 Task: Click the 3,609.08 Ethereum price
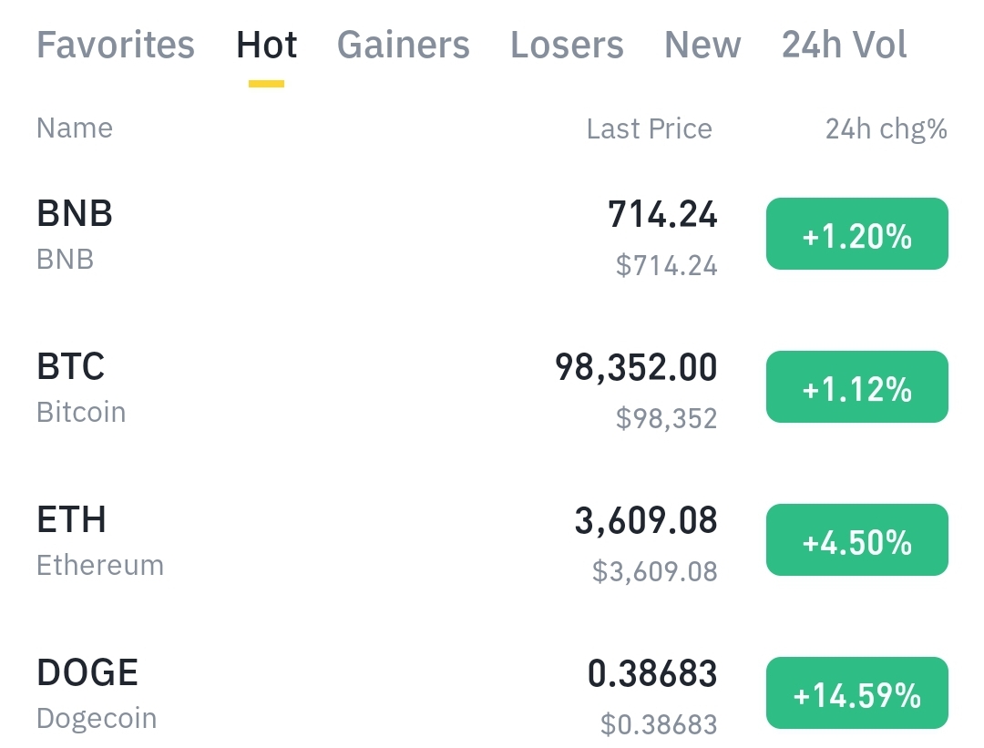tap(645, 521)
